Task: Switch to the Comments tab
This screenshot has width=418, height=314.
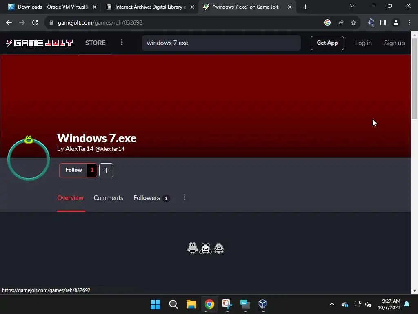Action: pos(108,198)
